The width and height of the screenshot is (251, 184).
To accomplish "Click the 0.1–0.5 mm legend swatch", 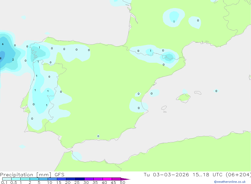I will tap(7, 179).
